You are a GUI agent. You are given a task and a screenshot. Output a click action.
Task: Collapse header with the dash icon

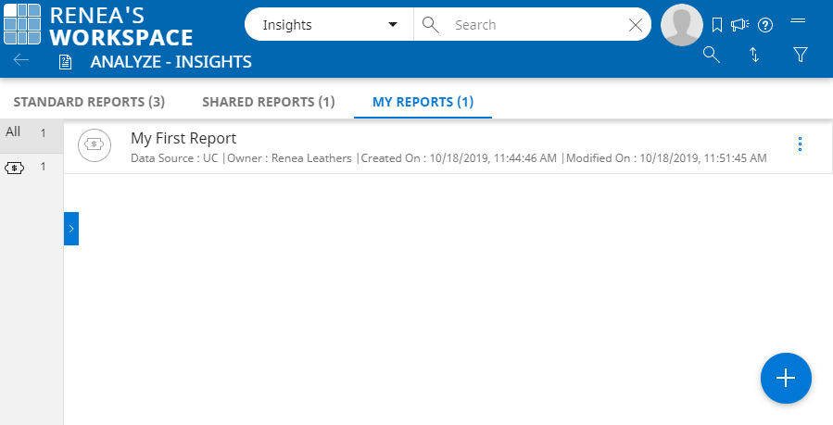pyautogui.click(x=798, y=21)
